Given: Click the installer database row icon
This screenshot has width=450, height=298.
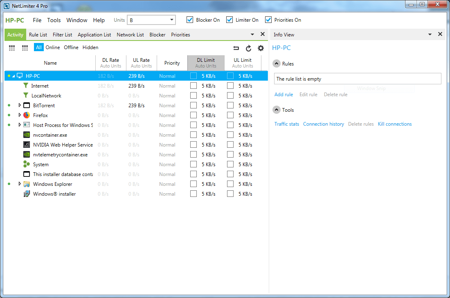Looking at the screenshot, I should [x=27, y=174].
